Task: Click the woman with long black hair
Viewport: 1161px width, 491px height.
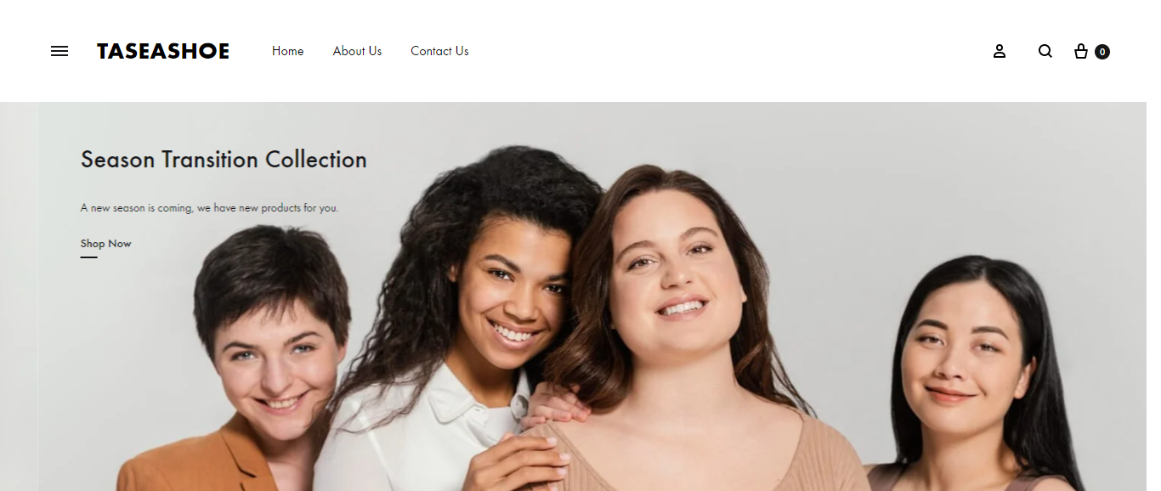Action: click(969, 374)
